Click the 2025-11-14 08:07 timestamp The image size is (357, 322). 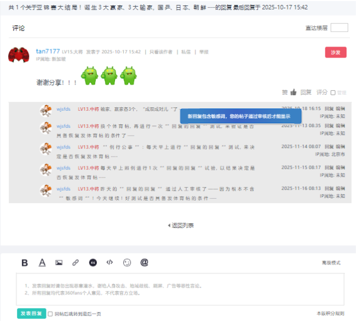point(301,146)
